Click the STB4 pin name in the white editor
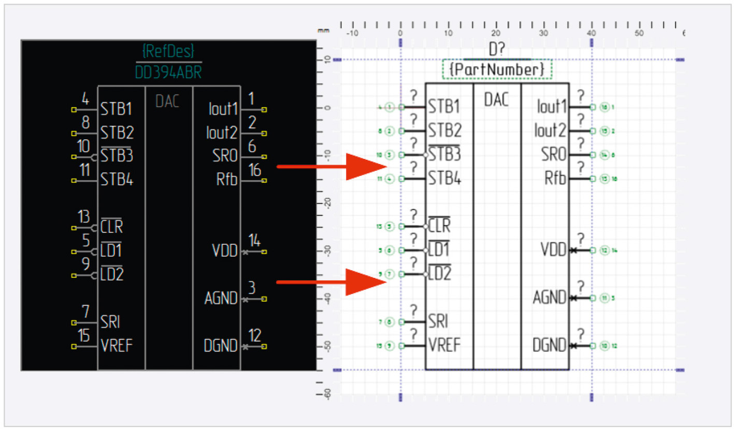The height and width of the screenshot is (429, 734). [445, 179]
